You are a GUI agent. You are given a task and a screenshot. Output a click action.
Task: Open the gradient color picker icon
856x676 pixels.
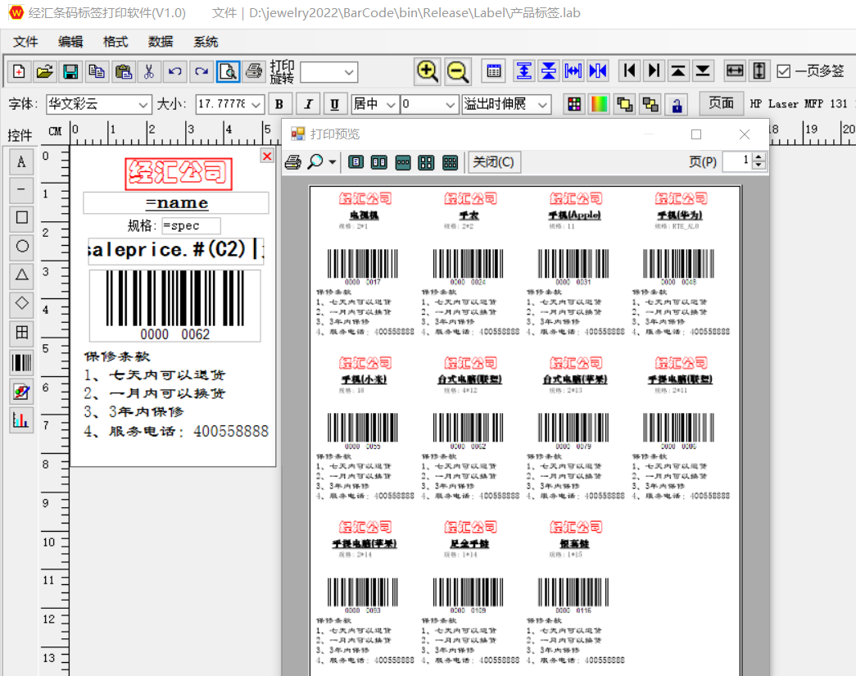click(x=599, y=104)
